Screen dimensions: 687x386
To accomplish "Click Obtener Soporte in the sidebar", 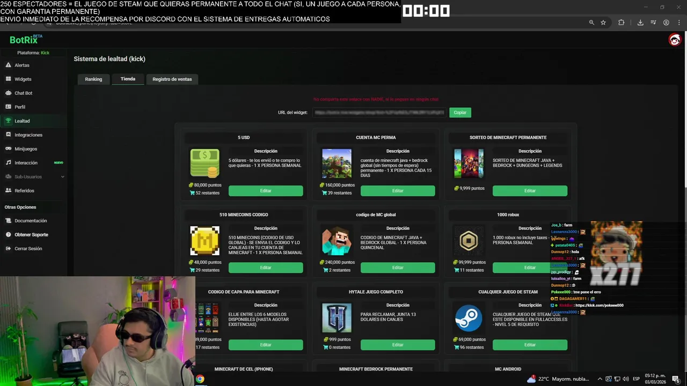I will tap(31, 235).
